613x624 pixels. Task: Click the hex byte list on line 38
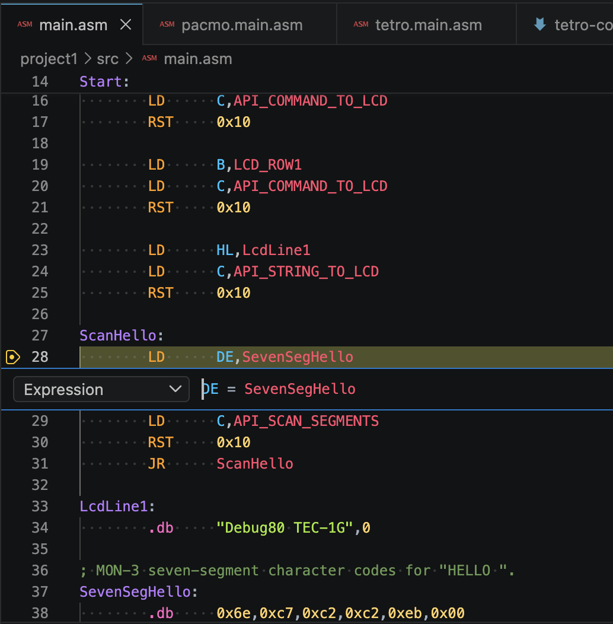tap(340, 613)
